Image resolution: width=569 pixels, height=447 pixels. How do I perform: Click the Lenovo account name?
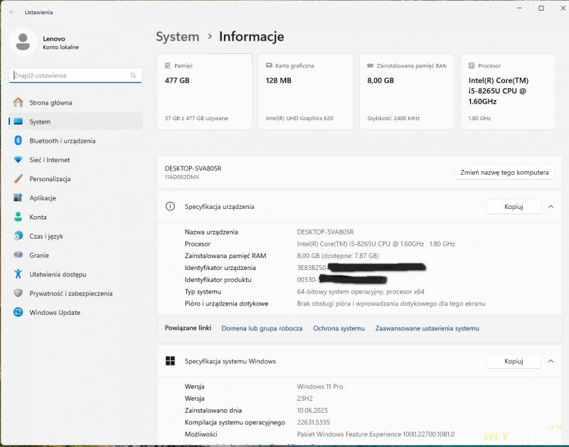54,39
